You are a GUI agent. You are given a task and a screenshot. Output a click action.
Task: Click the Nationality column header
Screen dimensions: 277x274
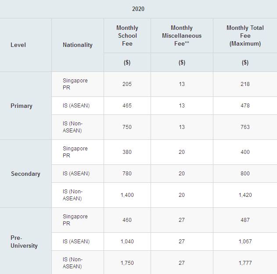point(77,45)
